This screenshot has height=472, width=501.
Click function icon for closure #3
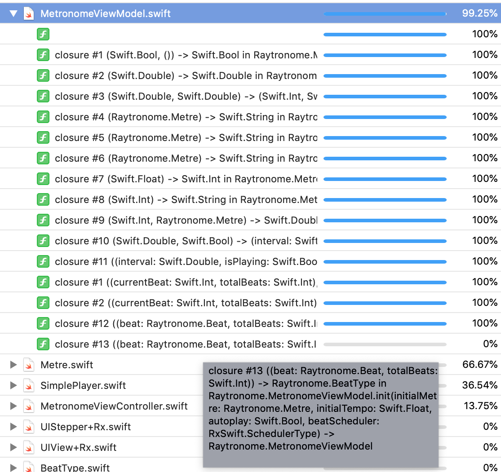43,96
